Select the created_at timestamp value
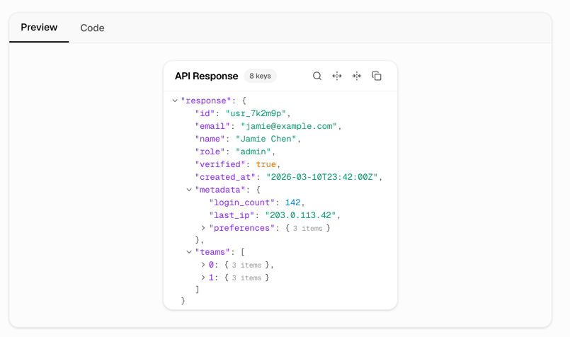The height and width of the screenshot is (337, 570). click(x=321, y=177)
